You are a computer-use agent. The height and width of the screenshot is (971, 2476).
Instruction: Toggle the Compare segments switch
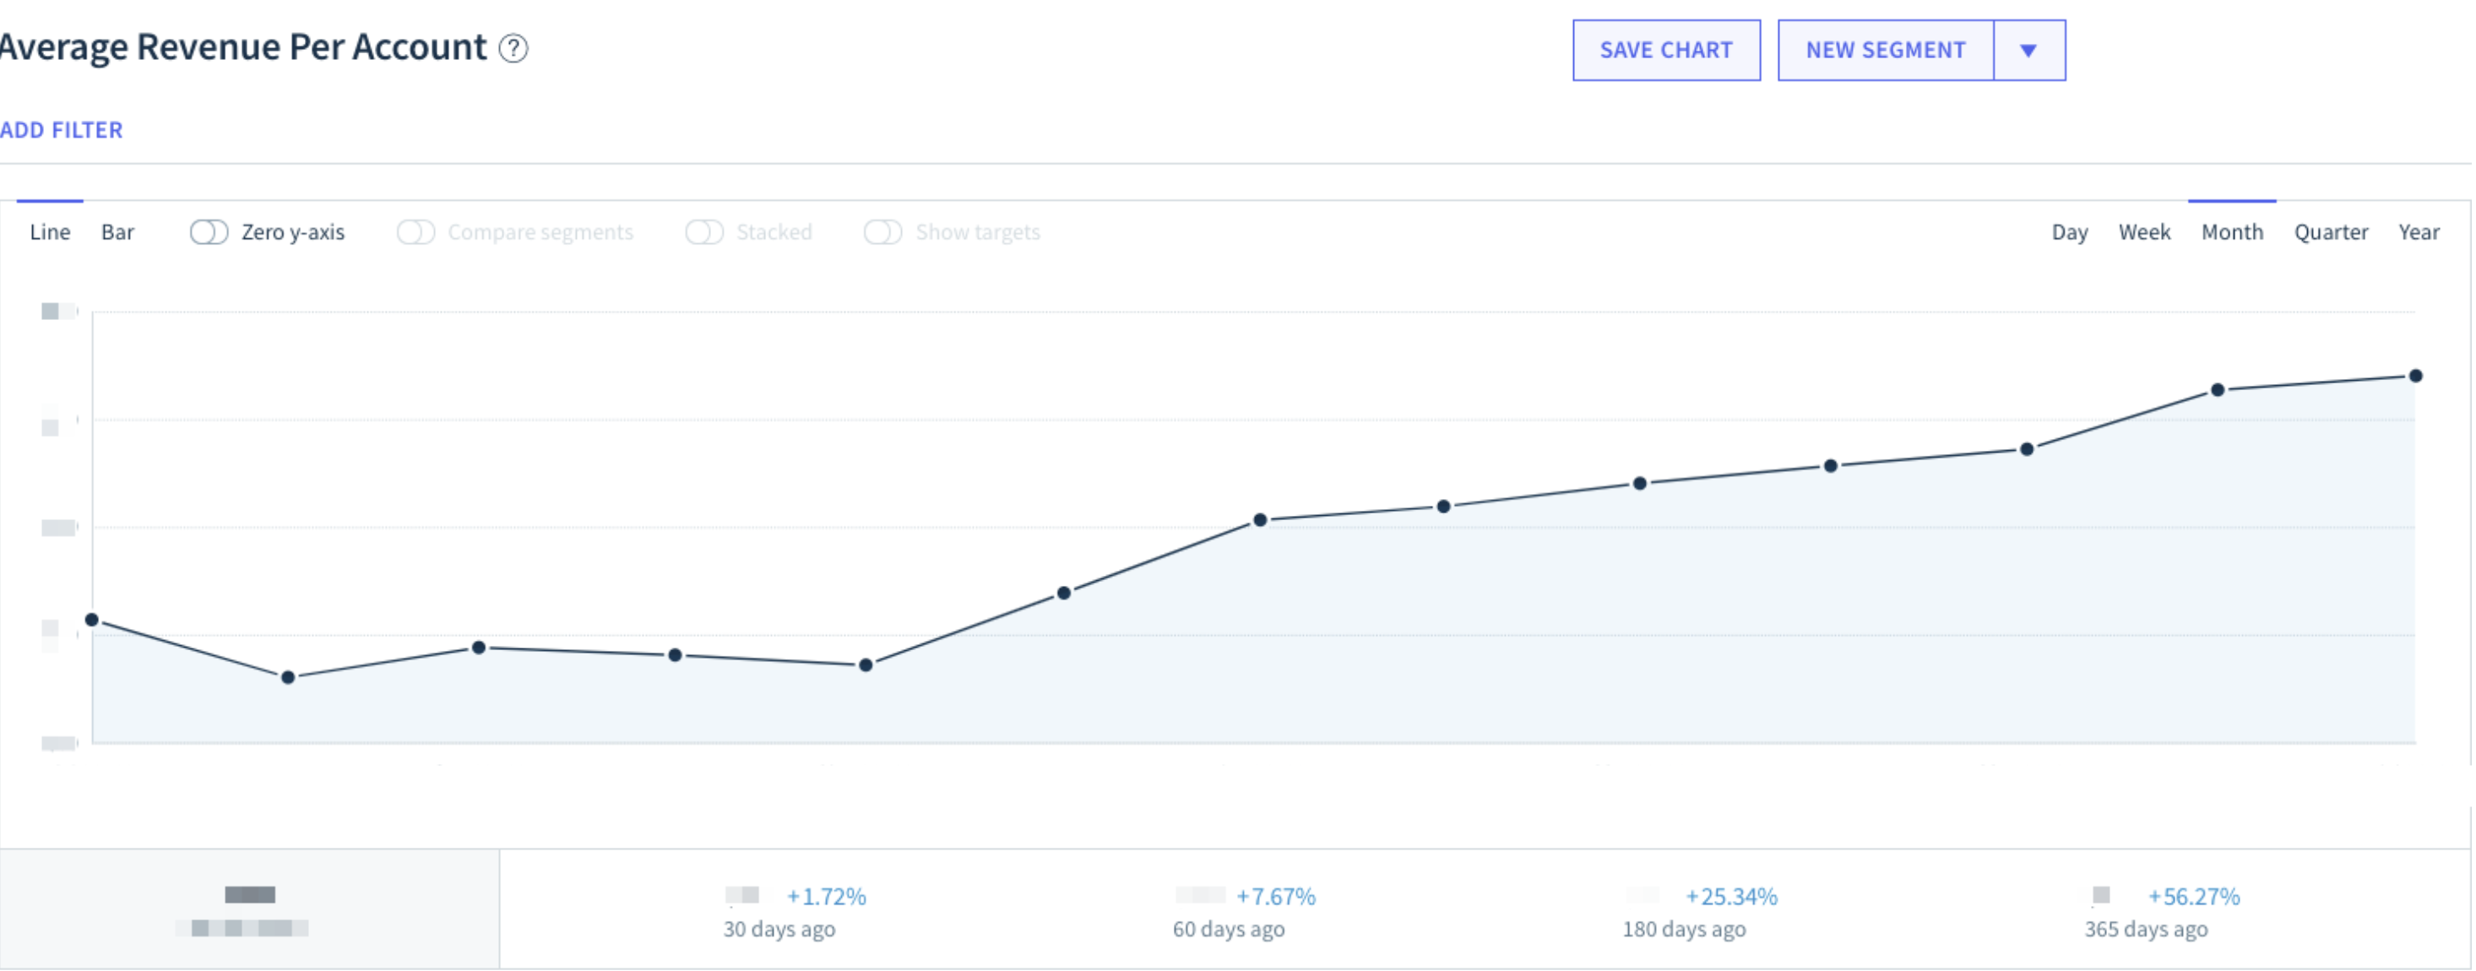click(x=415, y=233)
